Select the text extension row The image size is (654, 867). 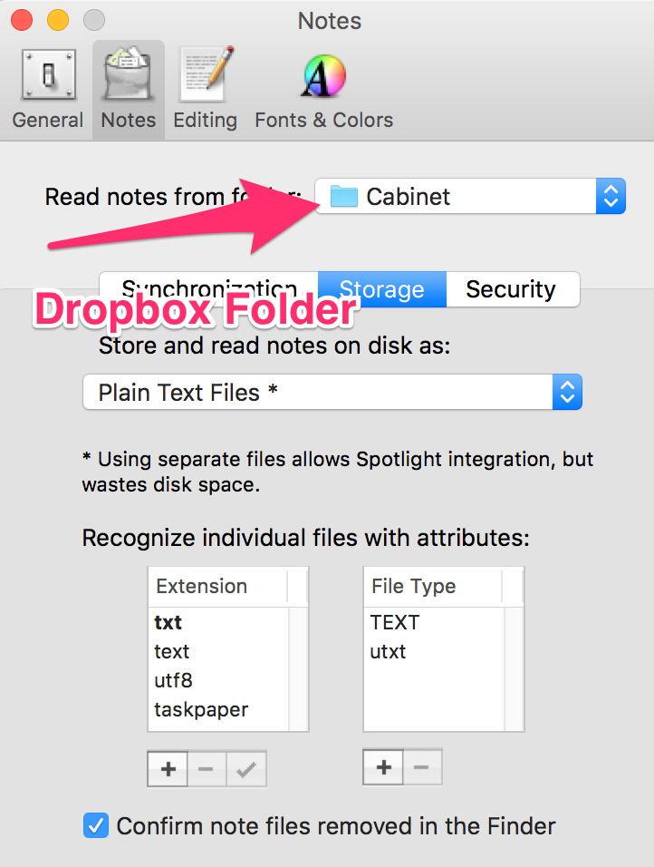point(218,651)
